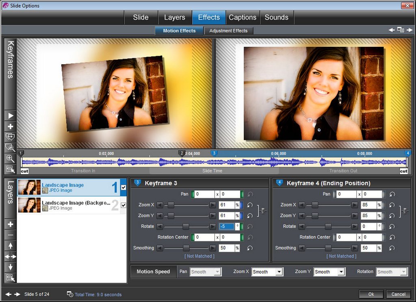Image resolution: width=416 pixels, height=302 pixels.
Task: Play the keyframe preview
Action: coord(11,116)
